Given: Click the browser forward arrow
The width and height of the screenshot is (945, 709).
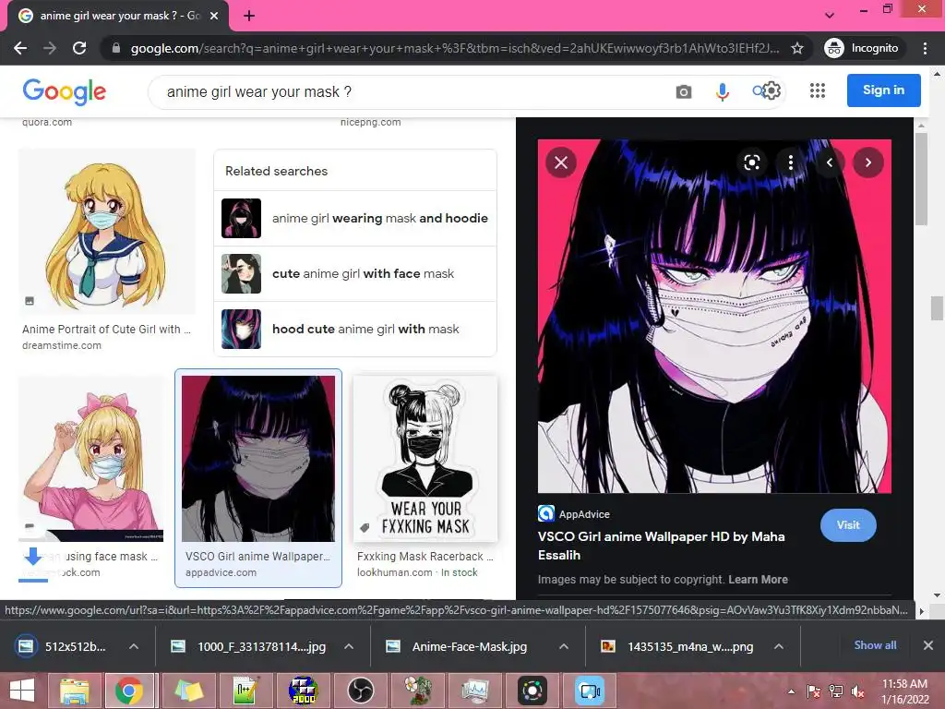Looking at the screenshot, I should pyautogui.click(x=50, y=48).
